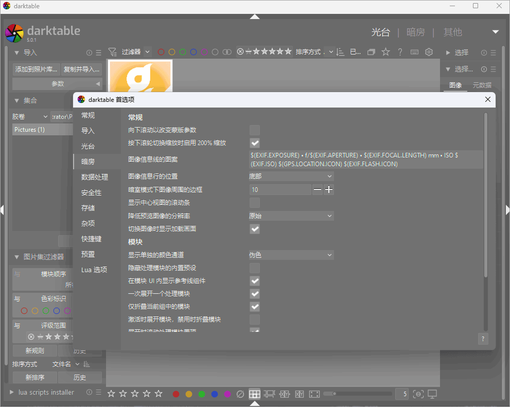510x407 pixels.
Task: Apply the red color label in bottom bar
Action: click(175, 394)
